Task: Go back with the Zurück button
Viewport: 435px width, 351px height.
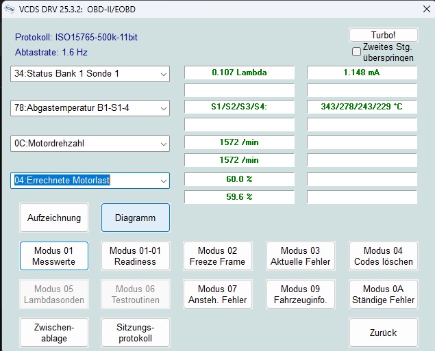Action: point(383,333)
